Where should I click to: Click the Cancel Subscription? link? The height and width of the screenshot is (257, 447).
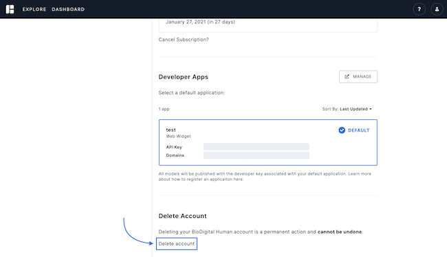[184, 40]
